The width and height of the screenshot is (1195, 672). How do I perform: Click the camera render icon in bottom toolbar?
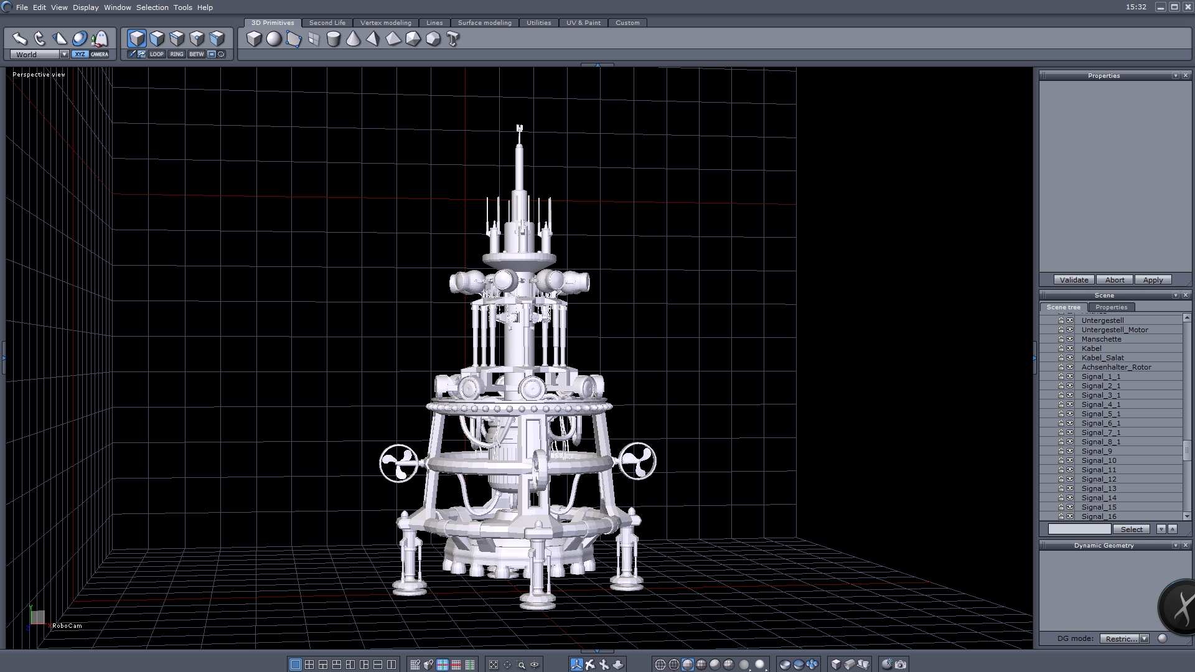click(901, 665)
